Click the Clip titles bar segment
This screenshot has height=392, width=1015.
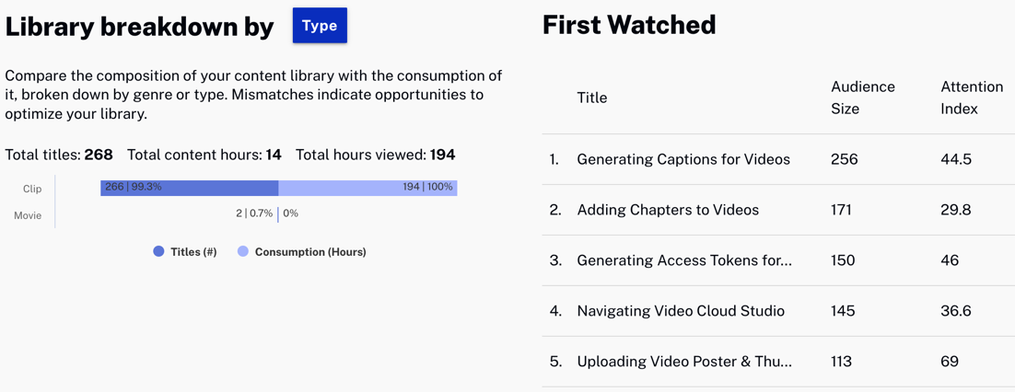[189, 188]
